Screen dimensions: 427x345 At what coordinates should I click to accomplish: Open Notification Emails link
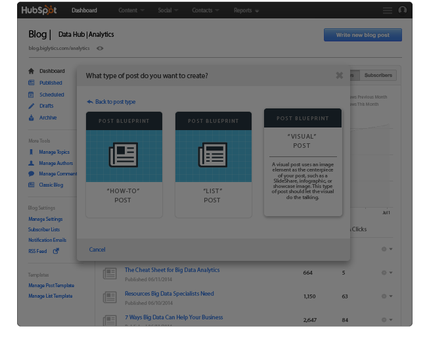[x=47, y=240]
